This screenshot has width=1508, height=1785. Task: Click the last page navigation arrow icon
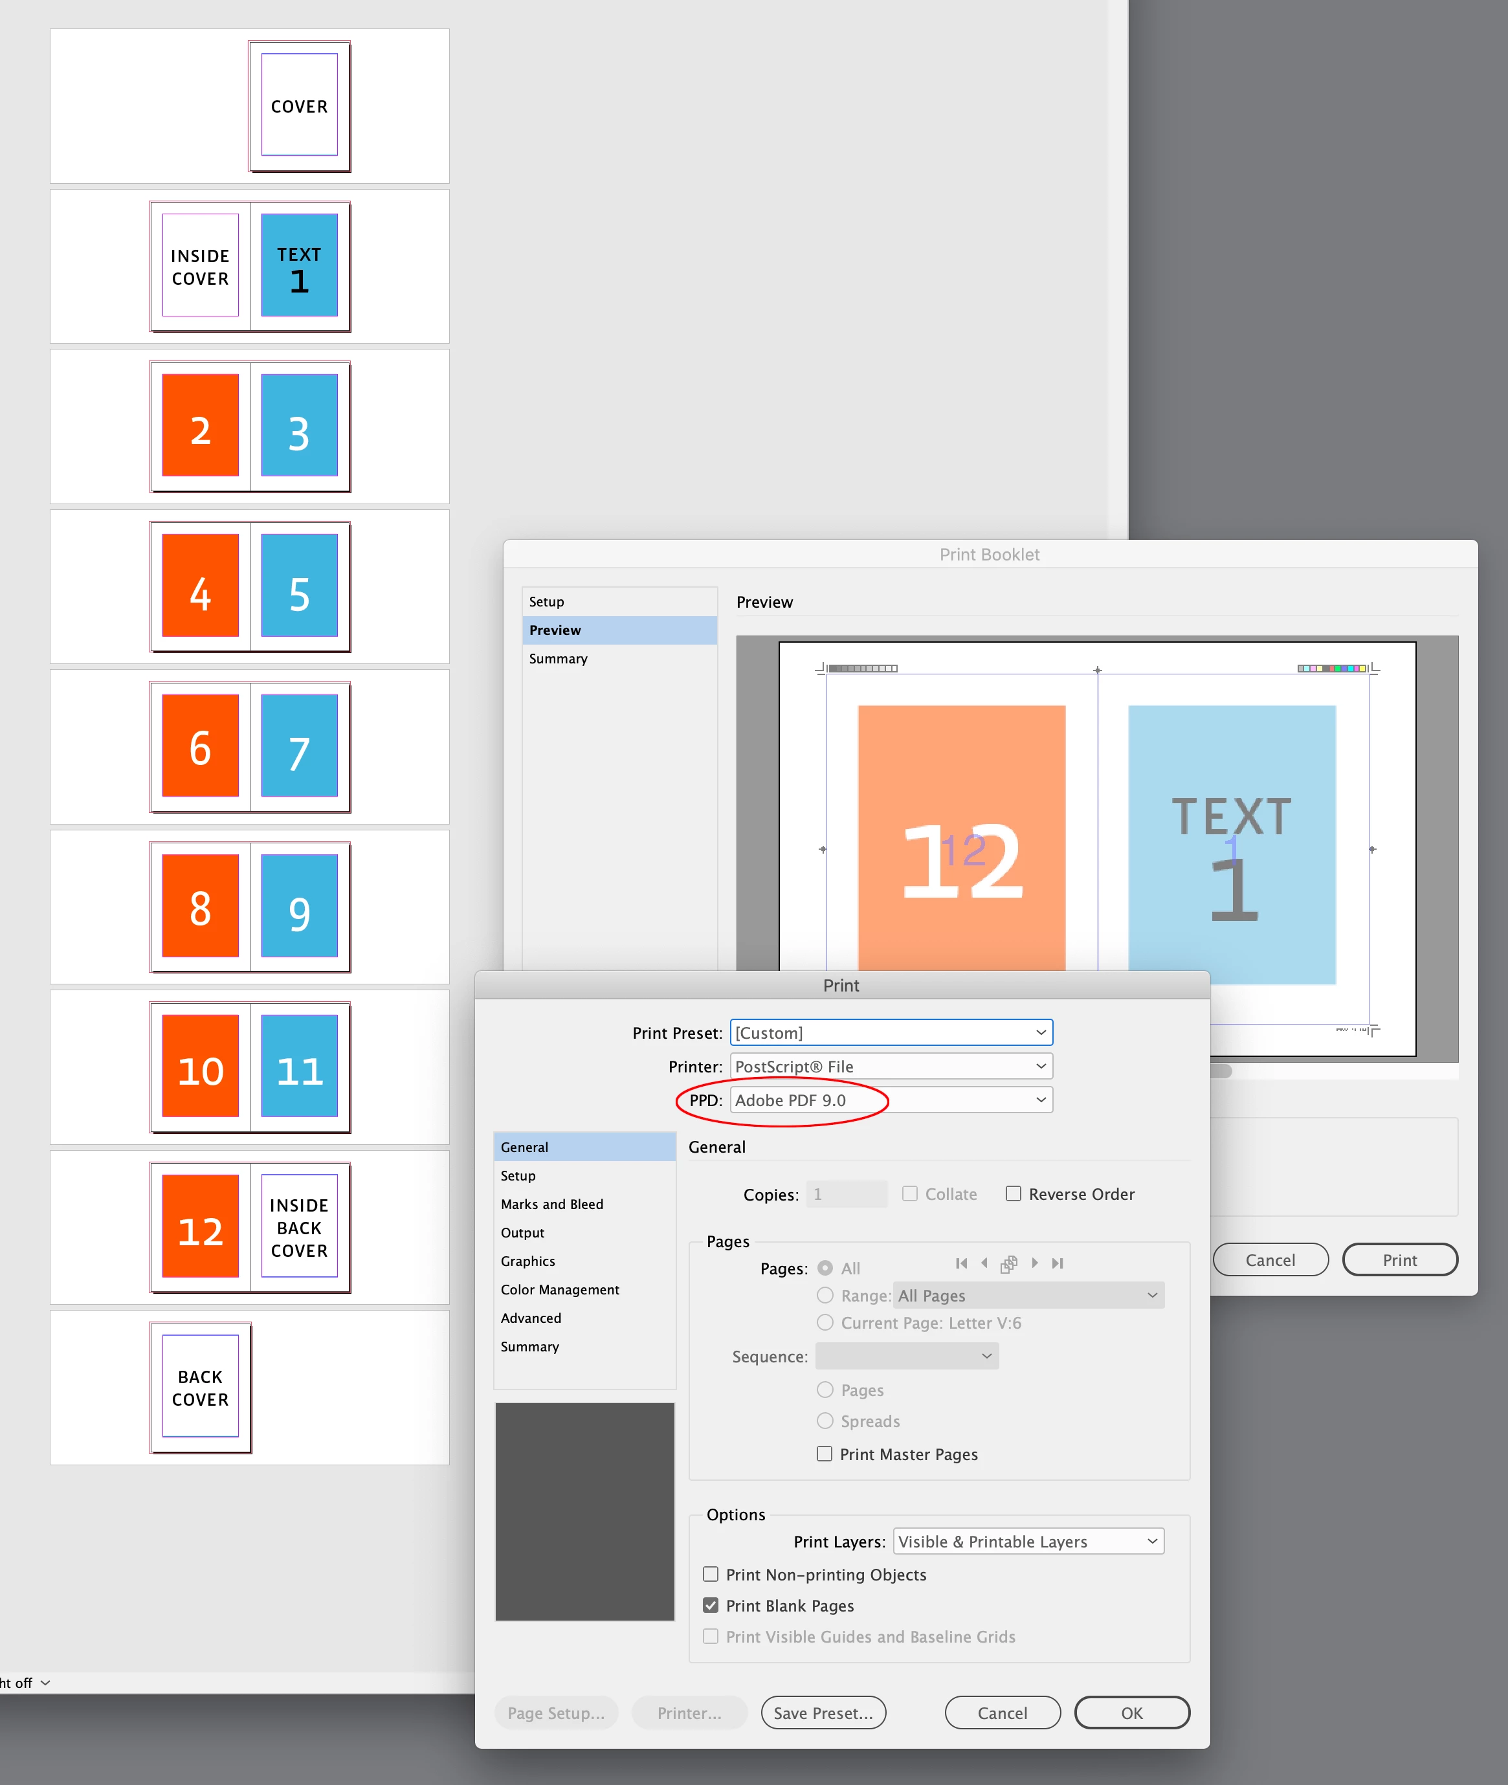tap(1058, 1263)
